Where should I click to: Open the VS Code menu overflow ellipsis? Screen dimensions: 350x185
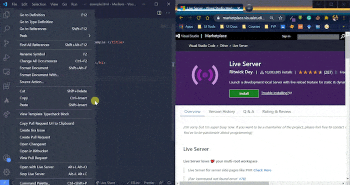[x=84, y=4]
